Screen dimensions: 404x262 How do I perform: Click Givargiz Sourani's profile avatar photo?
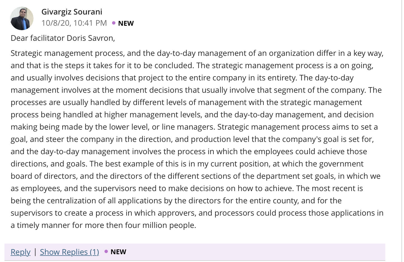click(x=22, y=18)
